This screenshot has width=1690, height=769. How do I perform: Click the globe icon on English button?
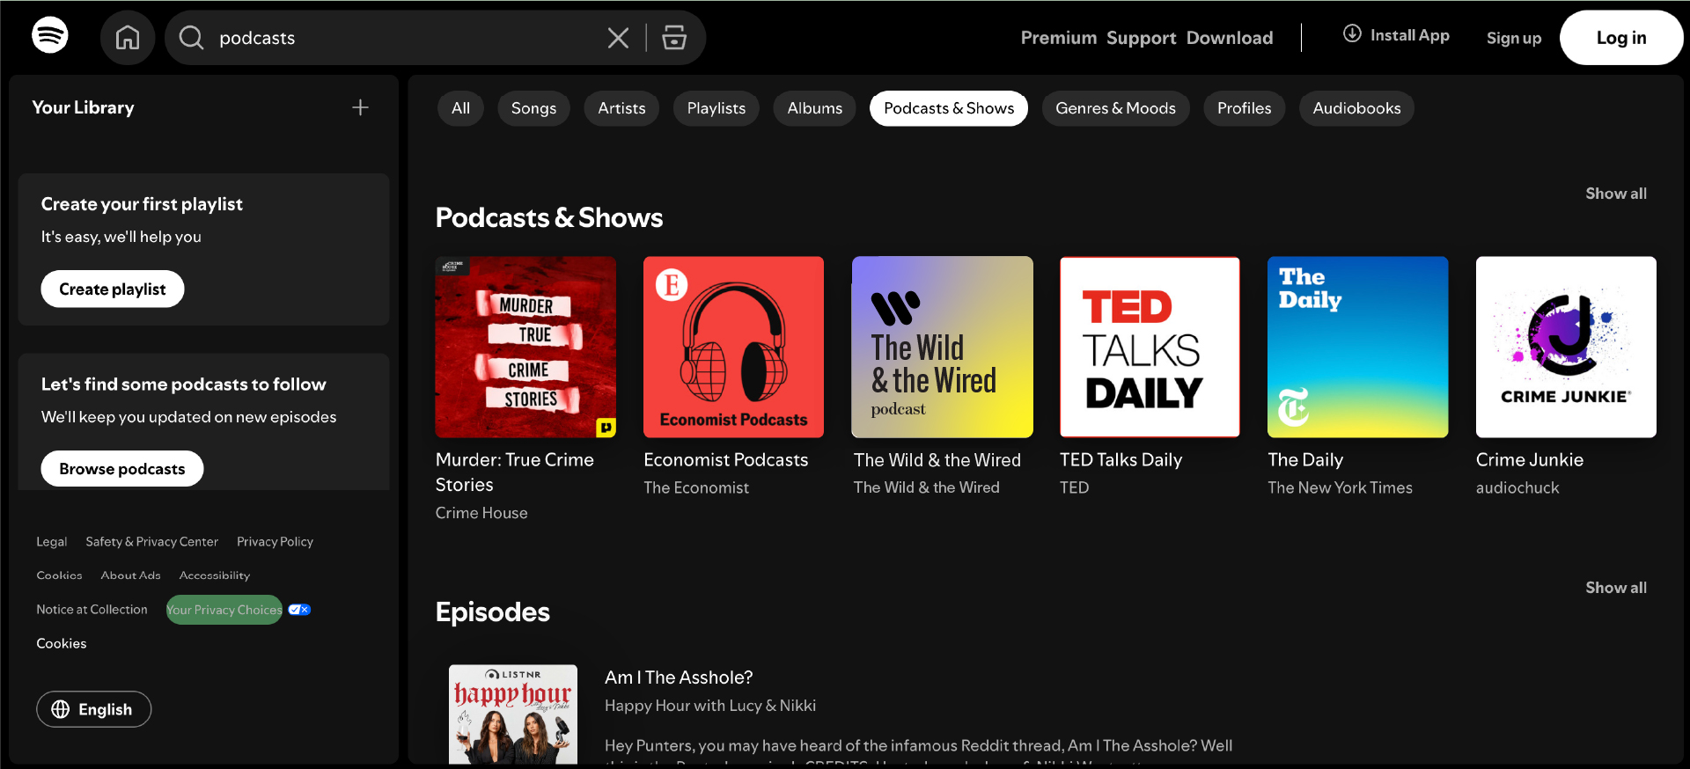(x=61, y=709)
